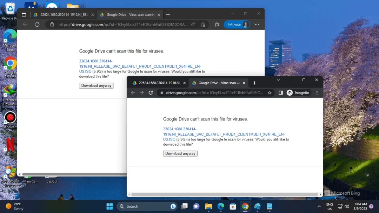Screen dimensions: 379x213
Task: Open Microsoft Store from taskbar
Action: point(233,206)
